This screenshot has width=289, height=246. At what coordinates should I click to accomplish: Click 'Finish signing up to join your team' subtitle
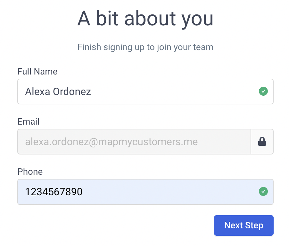(145, 47)
